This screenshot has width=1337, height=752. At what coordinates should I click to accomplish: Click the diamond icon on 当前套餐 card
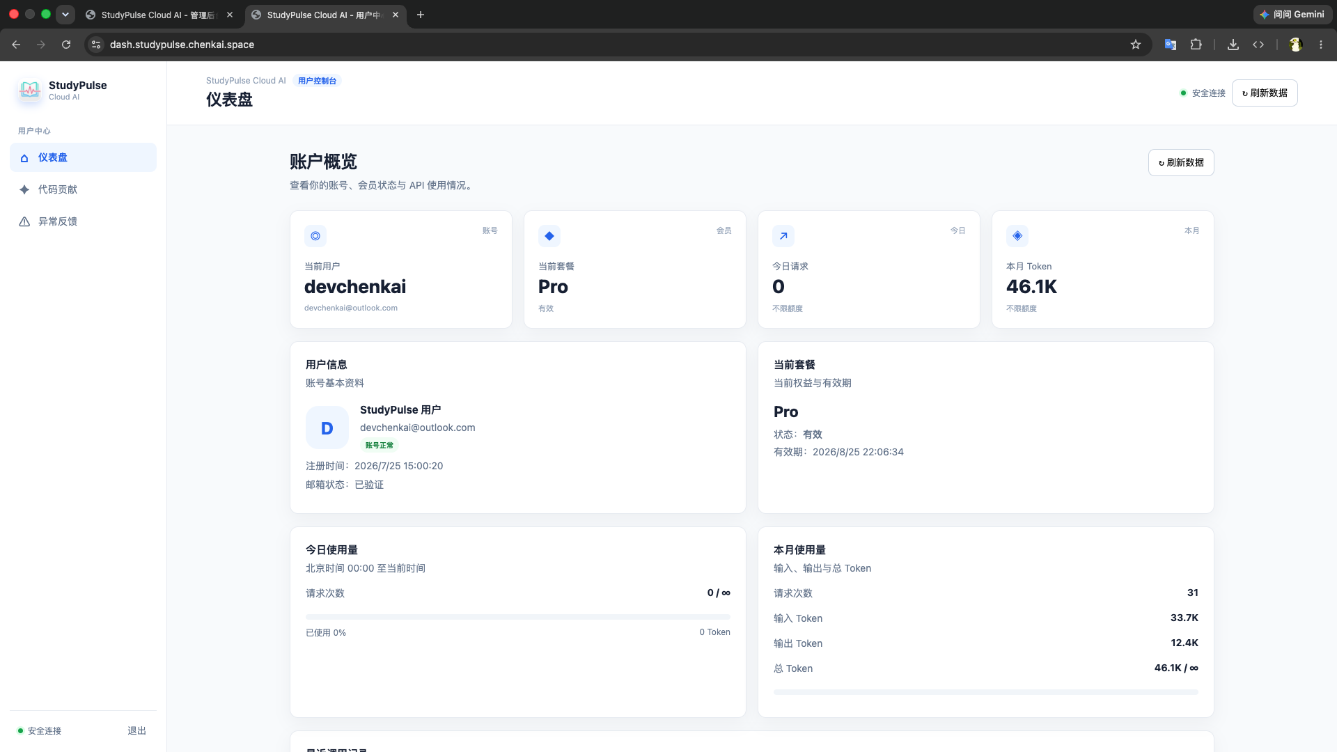click(x=549, y=236)
